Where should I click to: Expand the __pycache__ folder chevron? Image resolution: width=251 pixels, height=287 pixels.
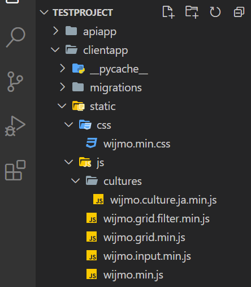(62, 69)
